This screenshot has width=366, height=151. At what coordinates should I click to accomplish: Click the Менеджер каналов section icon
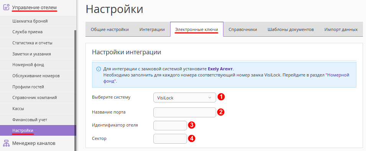pyautogui.click(x=6, y=143)
